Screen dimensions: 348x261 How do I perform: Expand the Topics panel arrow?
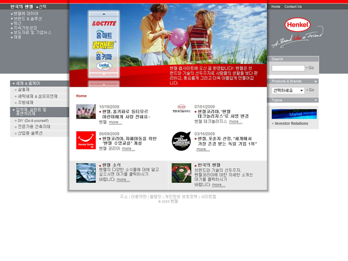click(x=315, y=100)
